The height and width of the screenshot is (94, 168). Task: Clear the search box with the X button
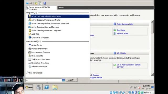coord(64,80)
